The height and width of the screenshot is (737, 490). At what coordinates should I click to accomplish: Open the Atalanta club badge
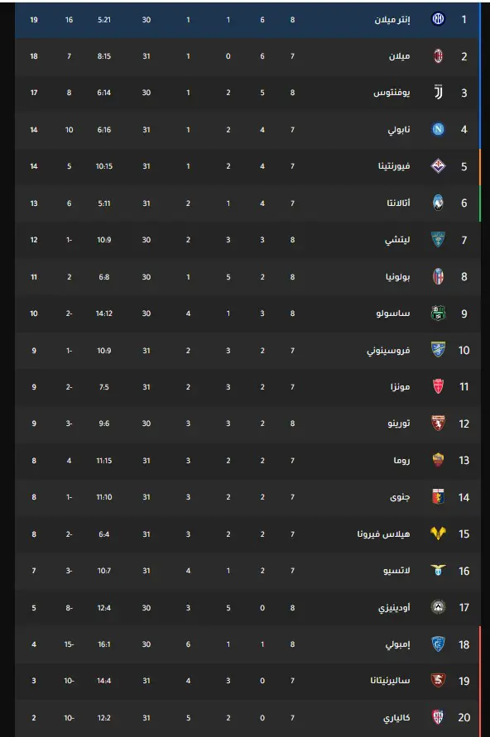tap(439, 203)
